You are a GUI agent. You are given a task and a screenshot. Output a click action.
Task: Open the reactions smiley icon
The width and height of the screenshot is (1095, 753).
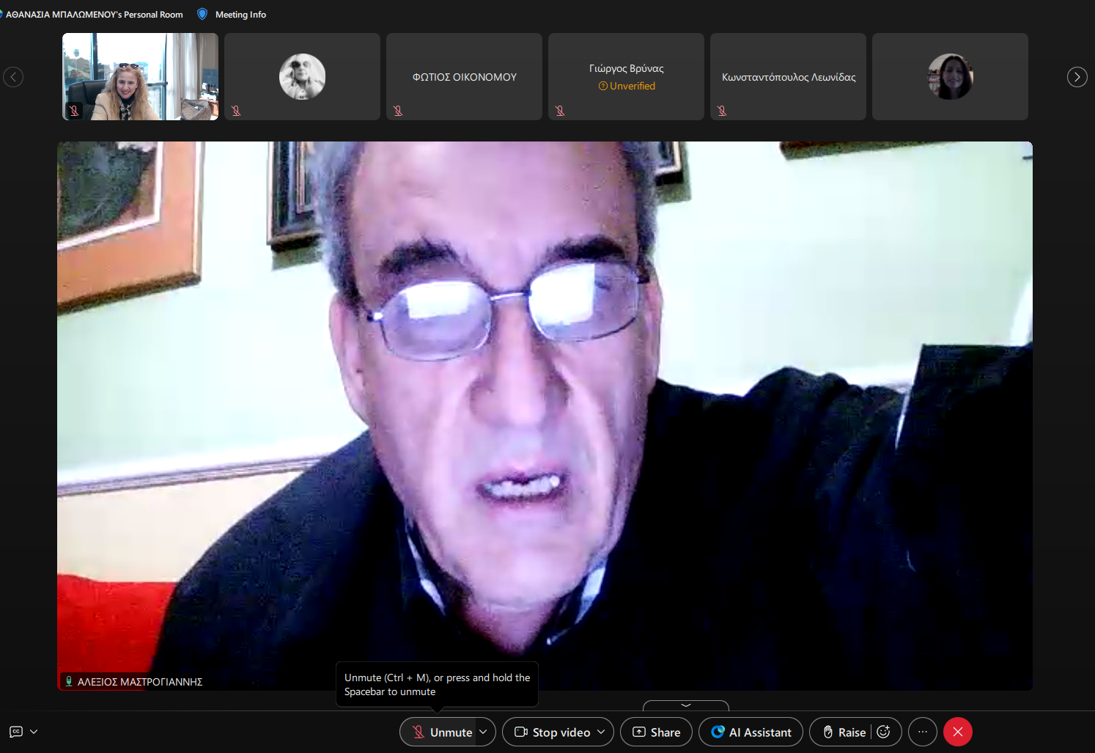[884, 732]
